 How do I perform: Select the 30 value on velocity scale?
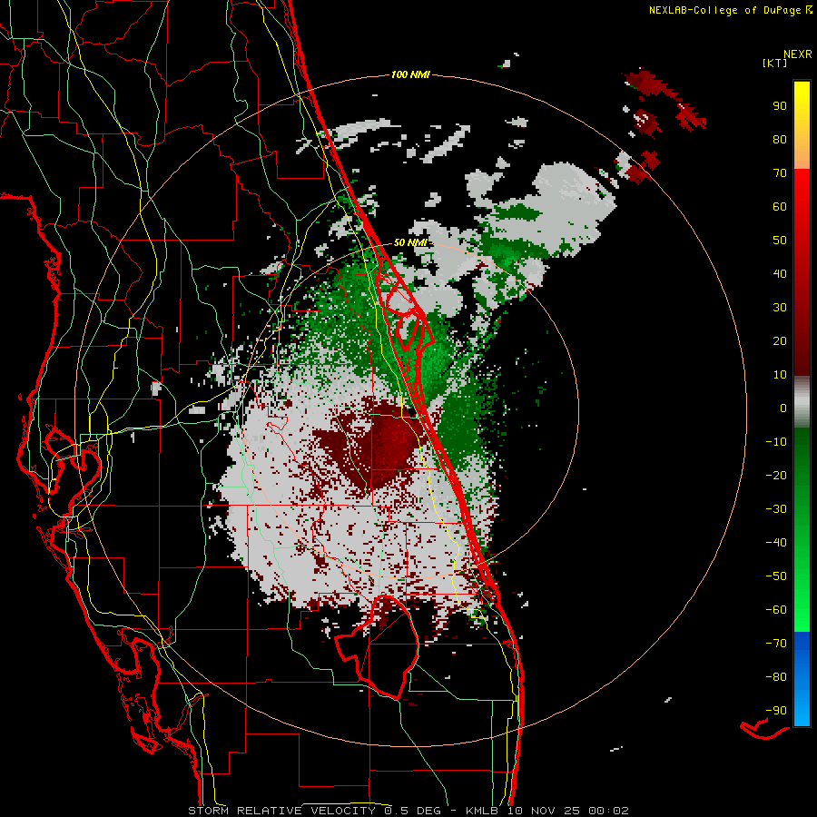click(780, 308)
